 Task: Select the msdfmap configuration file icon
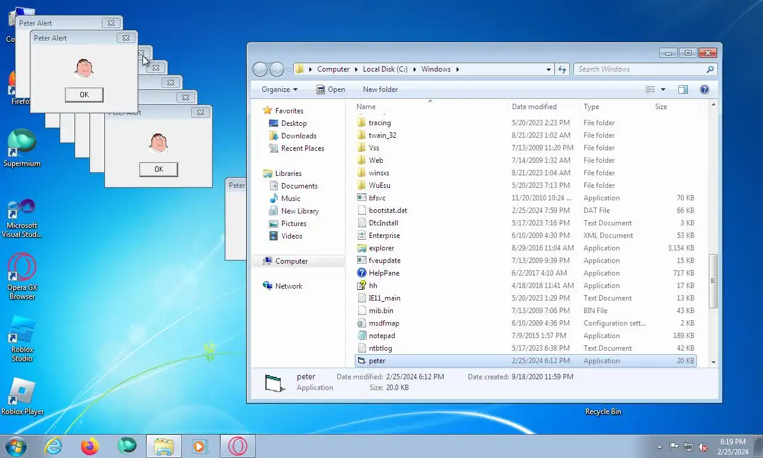pos(361,323)
